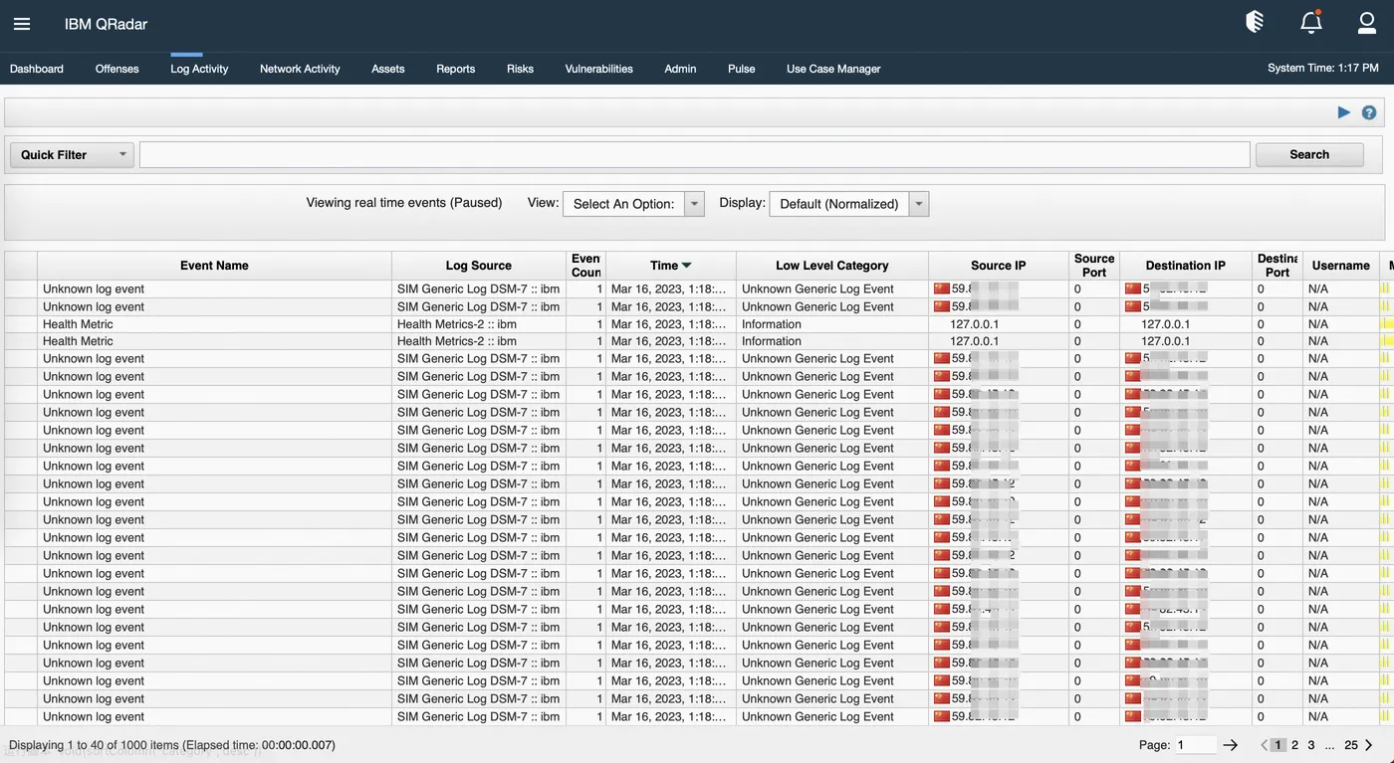Sort by the Destination Port column header

[1278, 266]
